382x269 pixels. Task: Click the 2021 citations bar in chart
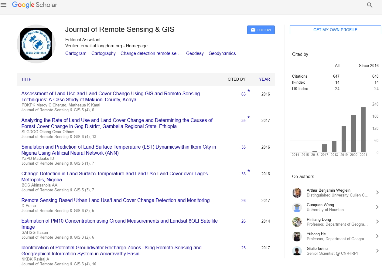[x=363, y=130]
